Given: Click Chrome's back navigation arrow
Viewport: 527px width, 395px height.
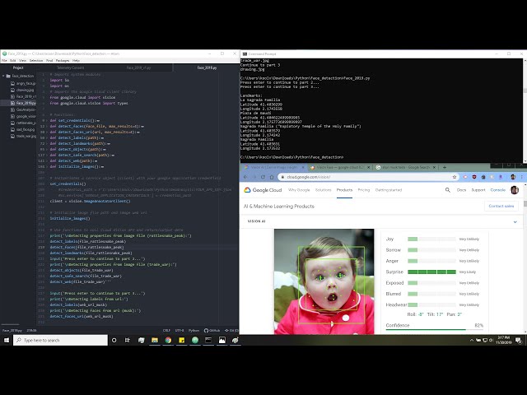Looking at the screenshot, I should tap(245, 177).
